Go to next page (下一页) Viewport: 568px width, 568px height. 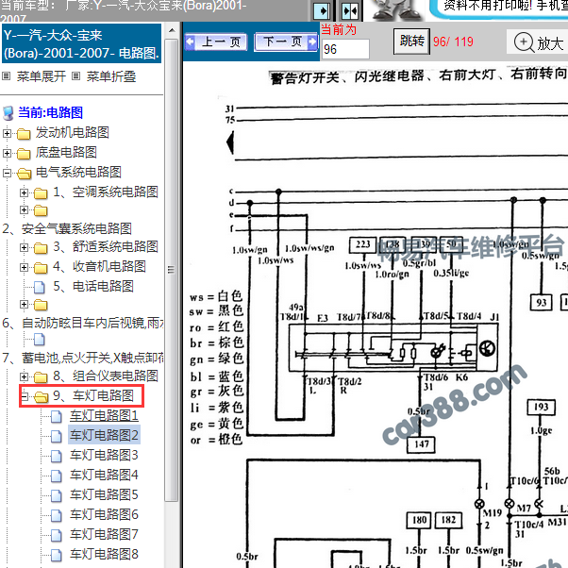(286, 42)
